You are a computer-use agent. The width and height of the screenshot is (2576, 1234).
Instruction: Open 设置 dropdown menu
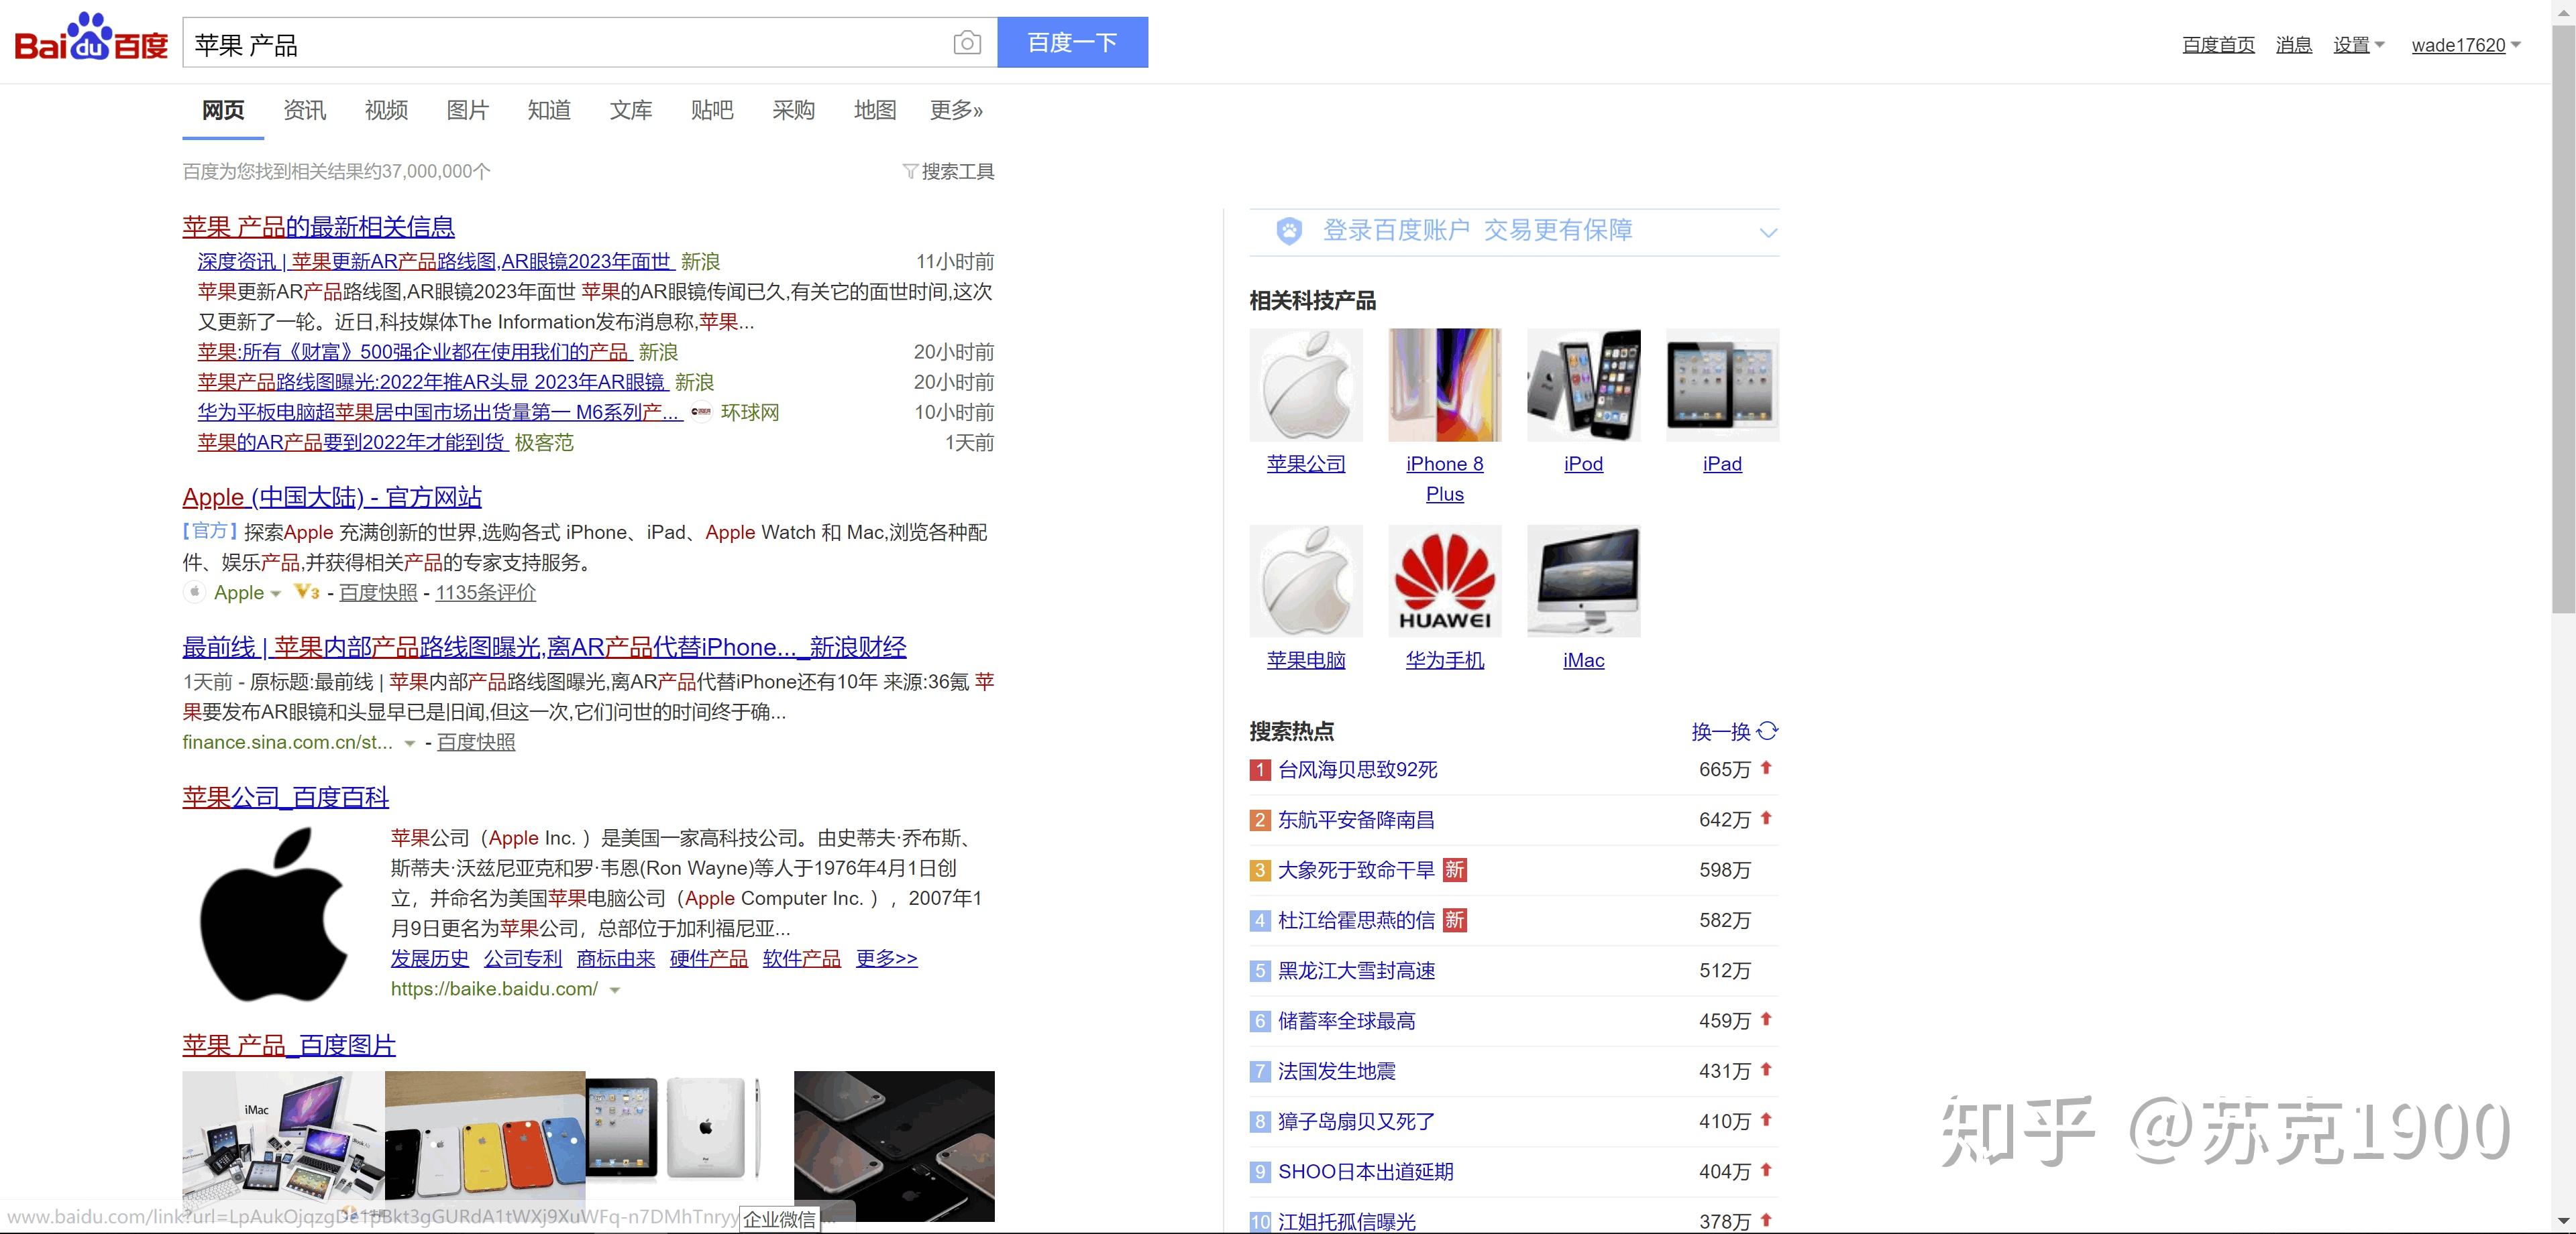[2358, 45]
